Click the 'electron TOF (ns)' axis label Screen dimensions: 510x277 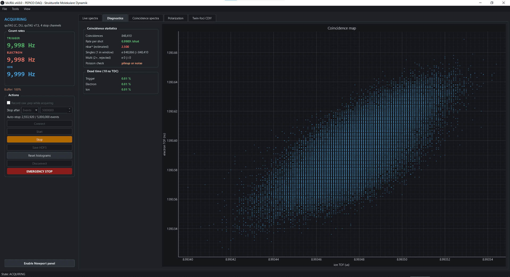click(x=164, y=144)
